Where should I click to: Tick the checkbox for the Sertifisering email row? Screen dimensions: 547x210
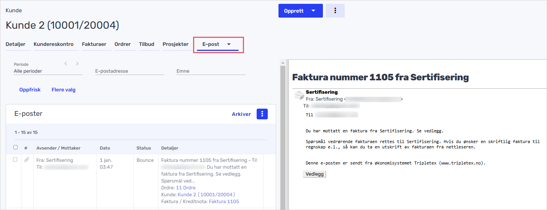point(15,160)
